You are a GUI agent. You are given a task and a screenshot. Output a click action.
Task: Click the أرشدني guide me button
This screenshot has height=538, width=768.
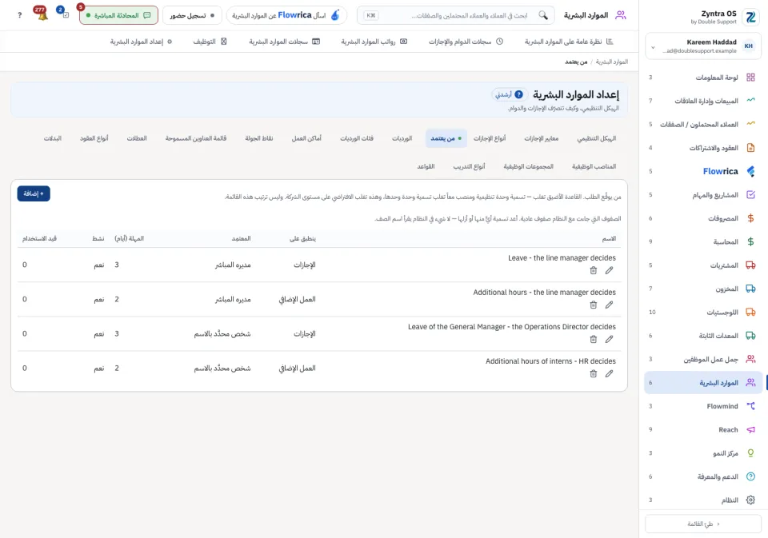point(510,94)
